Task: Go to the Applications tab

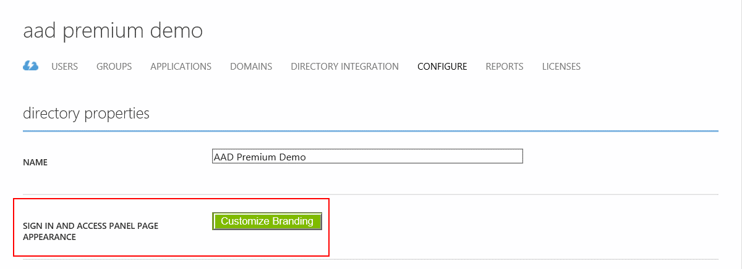Action: [x=181, y=67]
